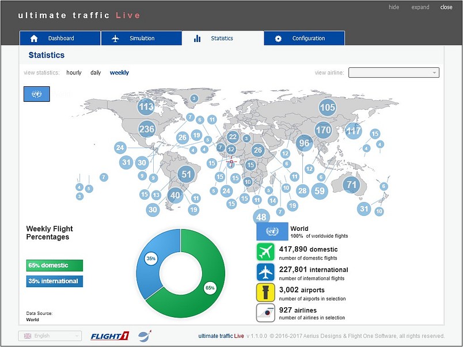The image size is (463, 347).
Task: Click the Flight1 logo in the footer
Action: coord(110,336)
